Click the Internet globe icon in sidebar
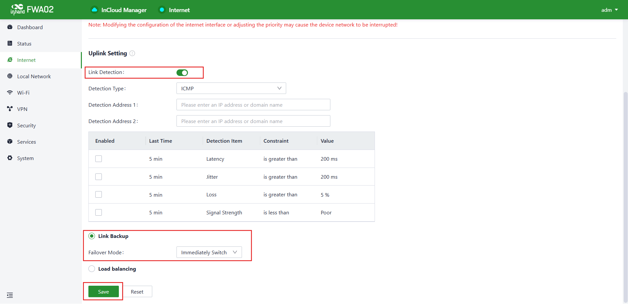 10,60
